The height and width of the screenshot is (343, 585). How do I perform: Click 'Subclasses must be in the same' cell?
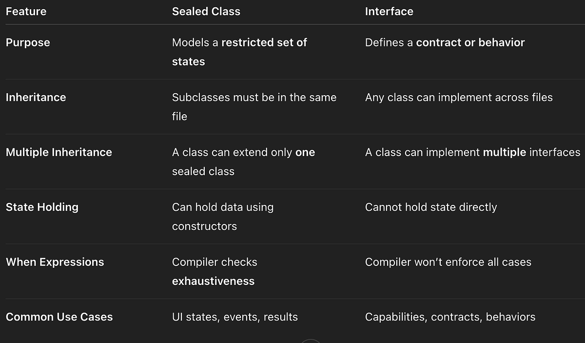254,97
